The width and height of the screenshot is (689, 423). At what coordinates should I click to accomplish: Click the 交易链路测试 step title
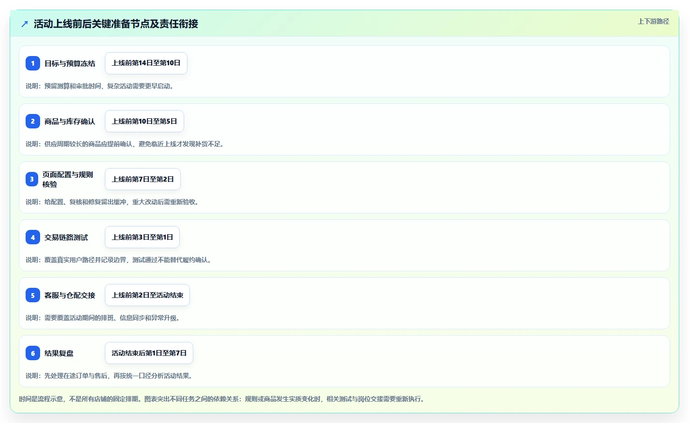point(66,237)
